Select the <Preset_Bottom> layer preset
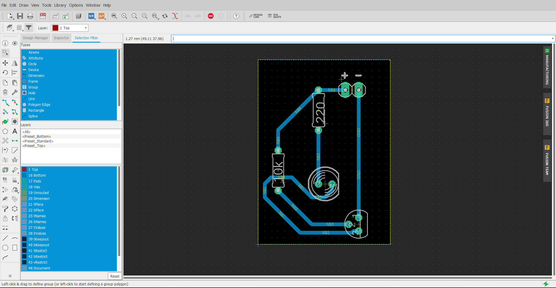The image size is (556, 288). coord(71,137)
